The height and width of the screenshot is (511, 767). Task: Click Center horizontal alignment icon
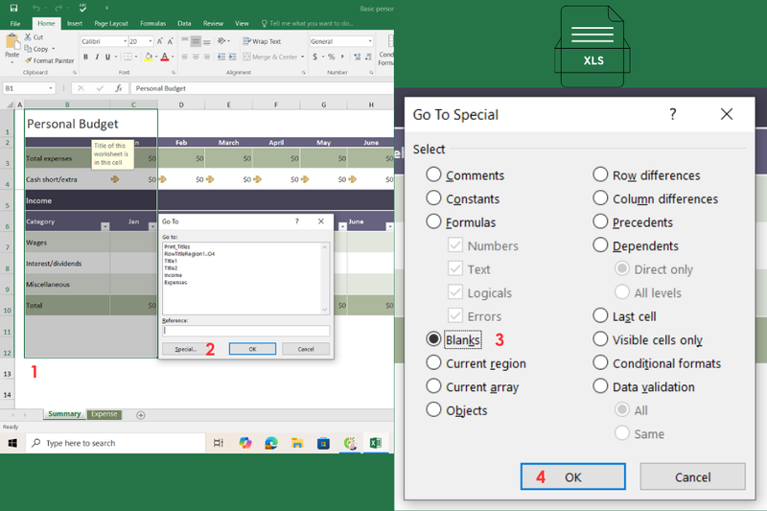point(196,58)
